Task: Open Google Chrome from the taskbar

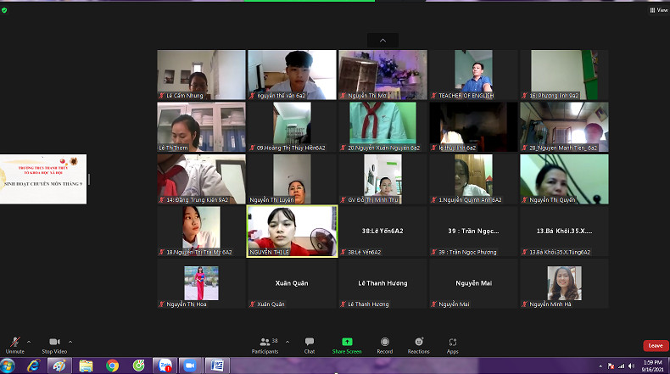Action: click(112, 366)
